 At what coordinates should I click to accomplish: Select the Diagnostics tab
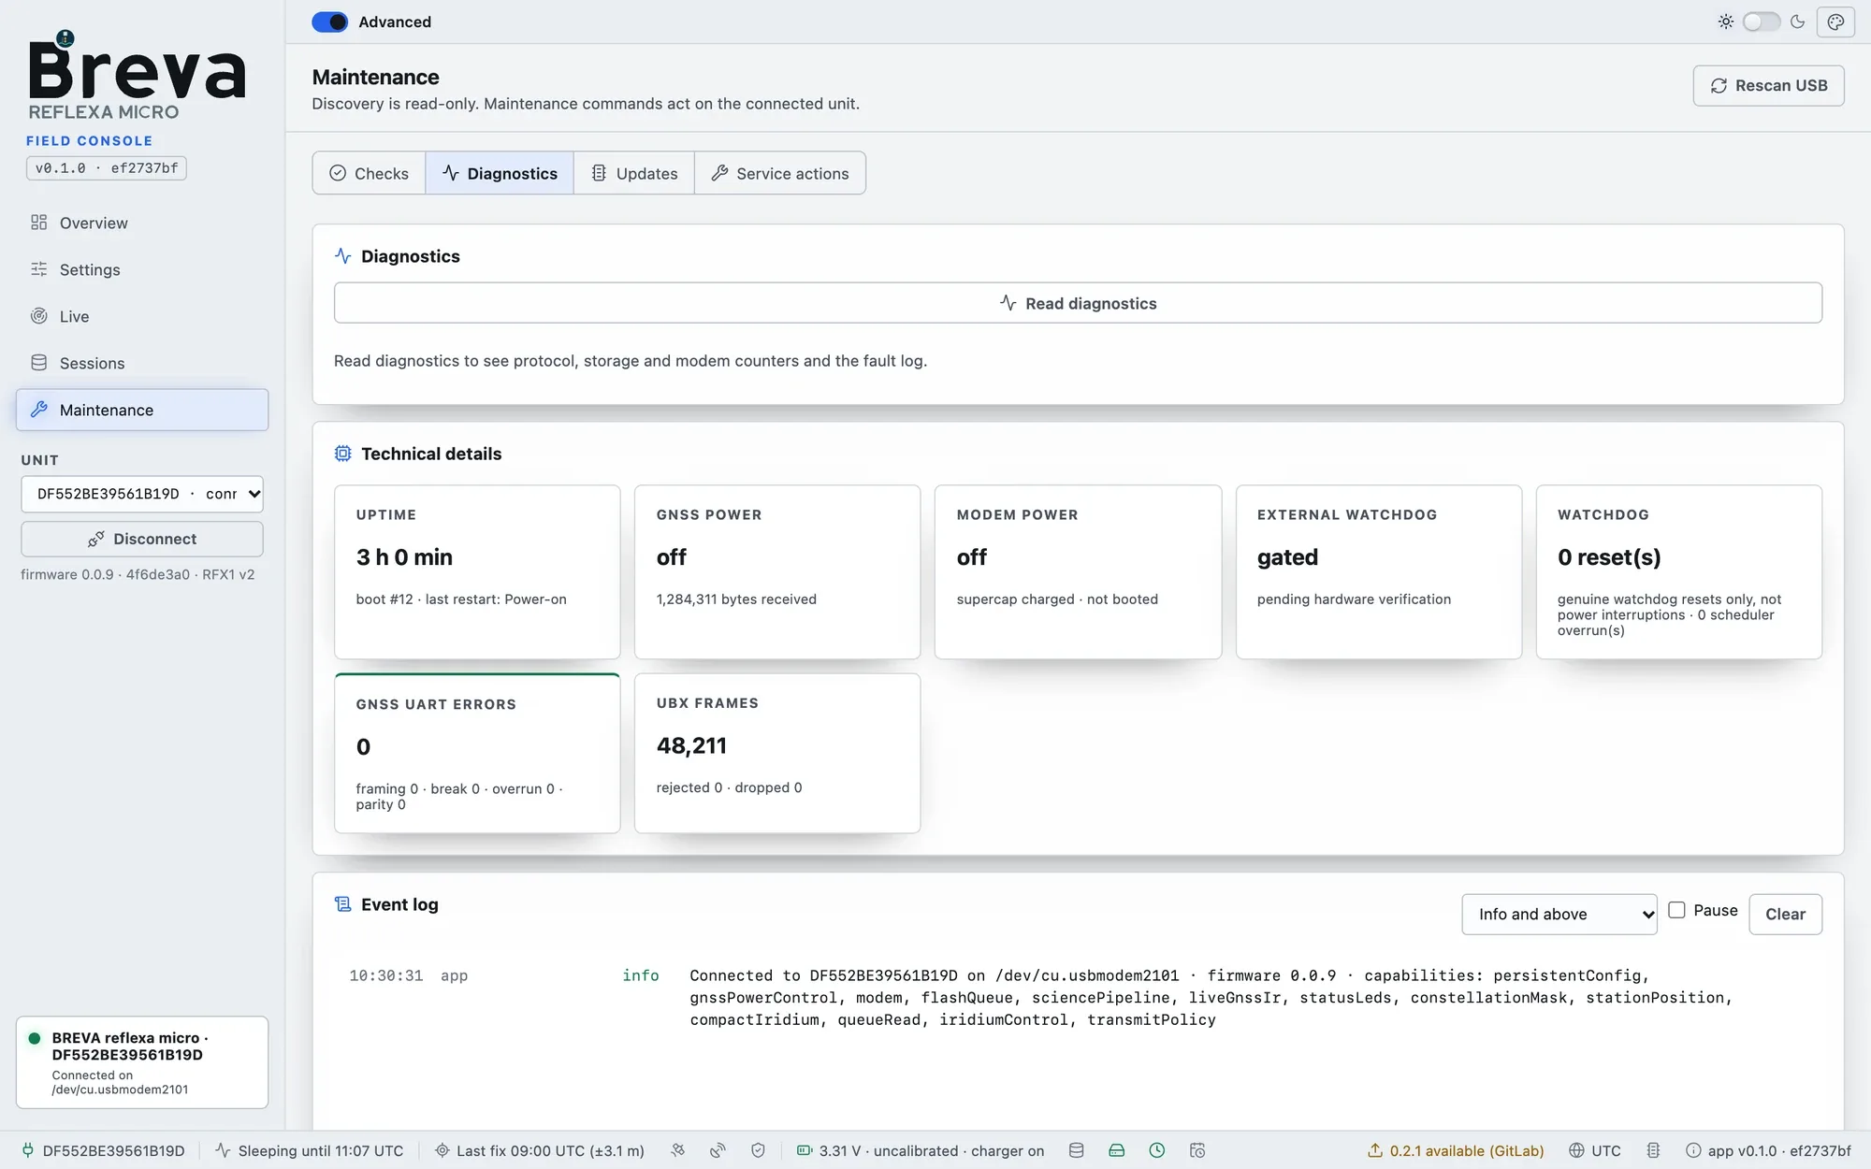click(x=500, y=173)
